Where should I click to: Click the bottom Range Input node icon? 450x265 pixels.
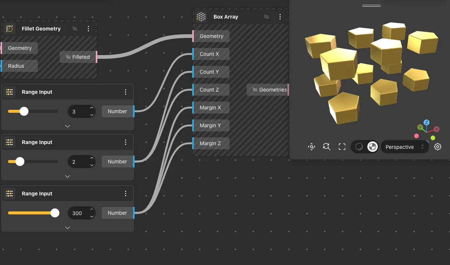pyautogui.click(x=10, y=193)
